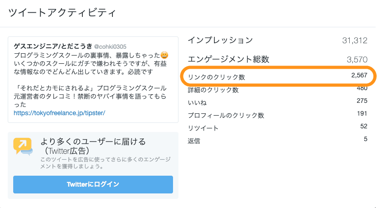Viewport: 377px width, 208px height.
Task: Select the エンゲージメント総数 label
Action: 229,59
